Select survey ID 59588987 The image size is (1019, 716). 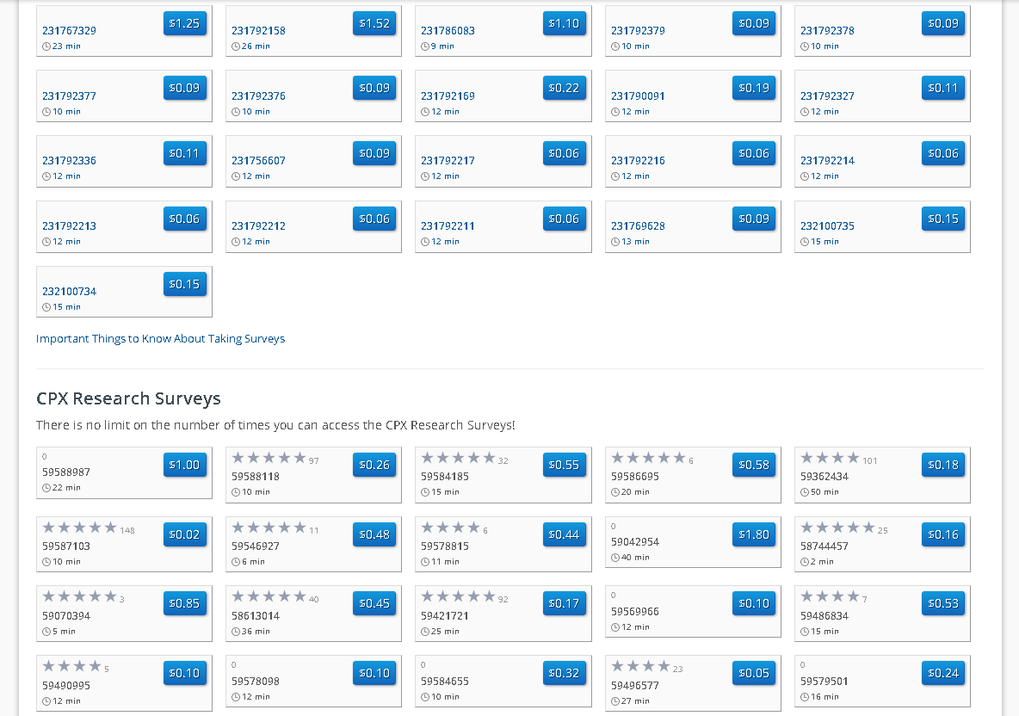click(67, 472)
